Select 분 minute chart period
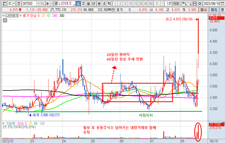Image resolution: width=225 pixels, height=144 pixels. [x=99, y=3]
